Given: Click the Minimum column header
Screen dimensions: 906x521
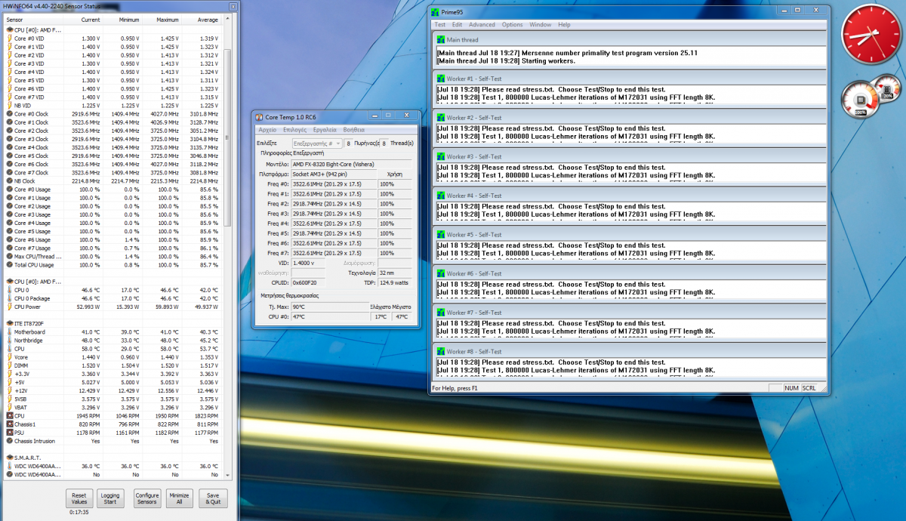Looking at the screenshot, I should tap(123, 19).
